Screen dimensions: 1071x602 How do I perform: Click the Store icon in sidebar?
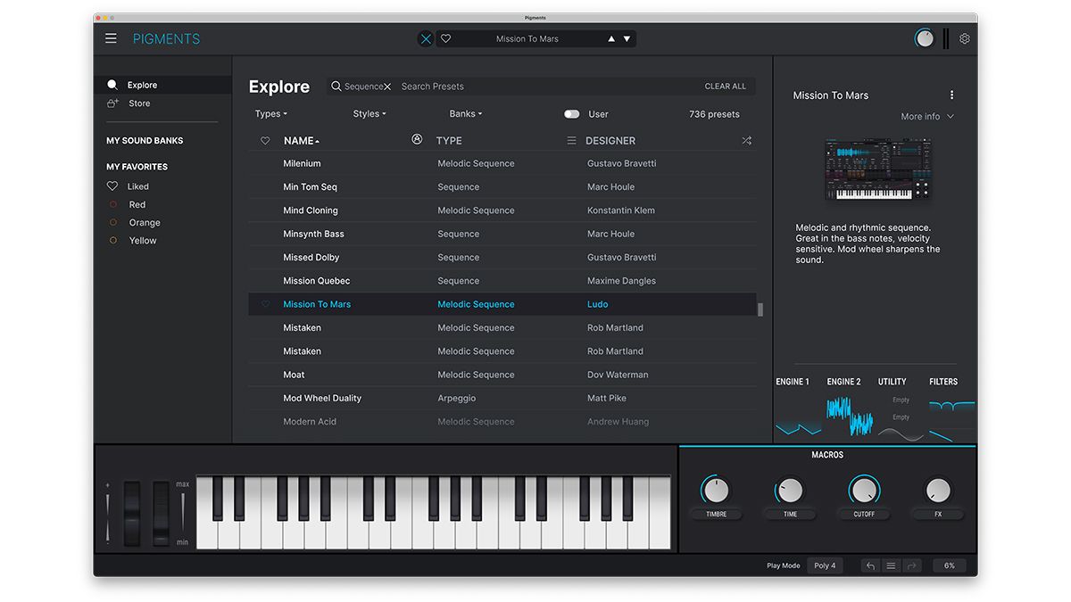[112, 103]
